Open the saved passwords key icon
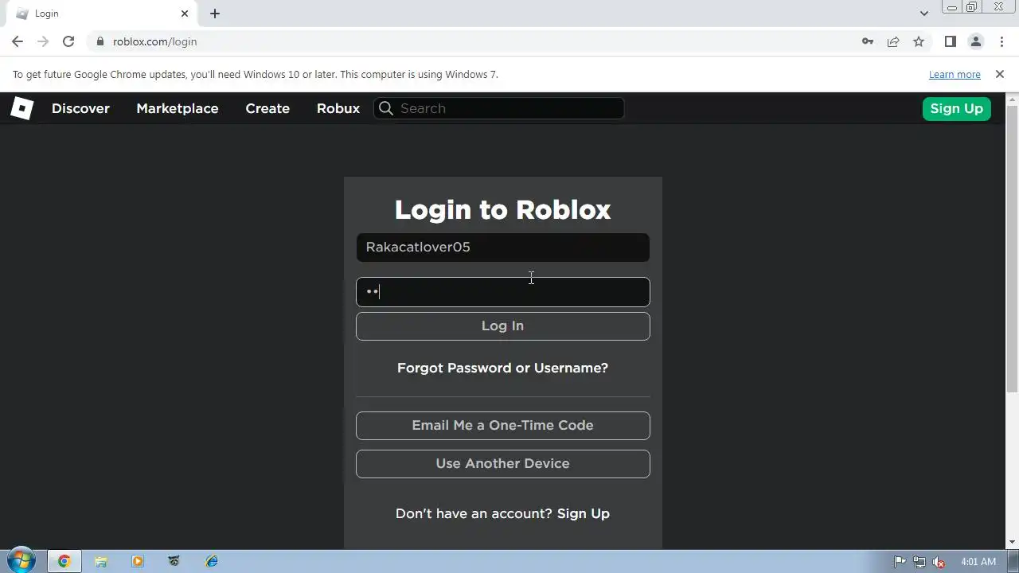This screenshot has height=573, width=1019. (x=868, y=41)
